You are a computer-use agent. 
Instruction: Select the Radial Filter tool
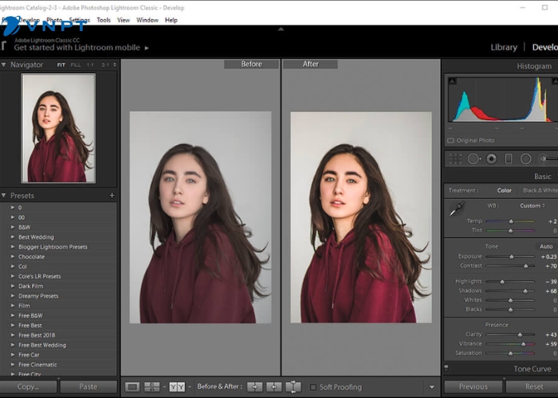525,158
